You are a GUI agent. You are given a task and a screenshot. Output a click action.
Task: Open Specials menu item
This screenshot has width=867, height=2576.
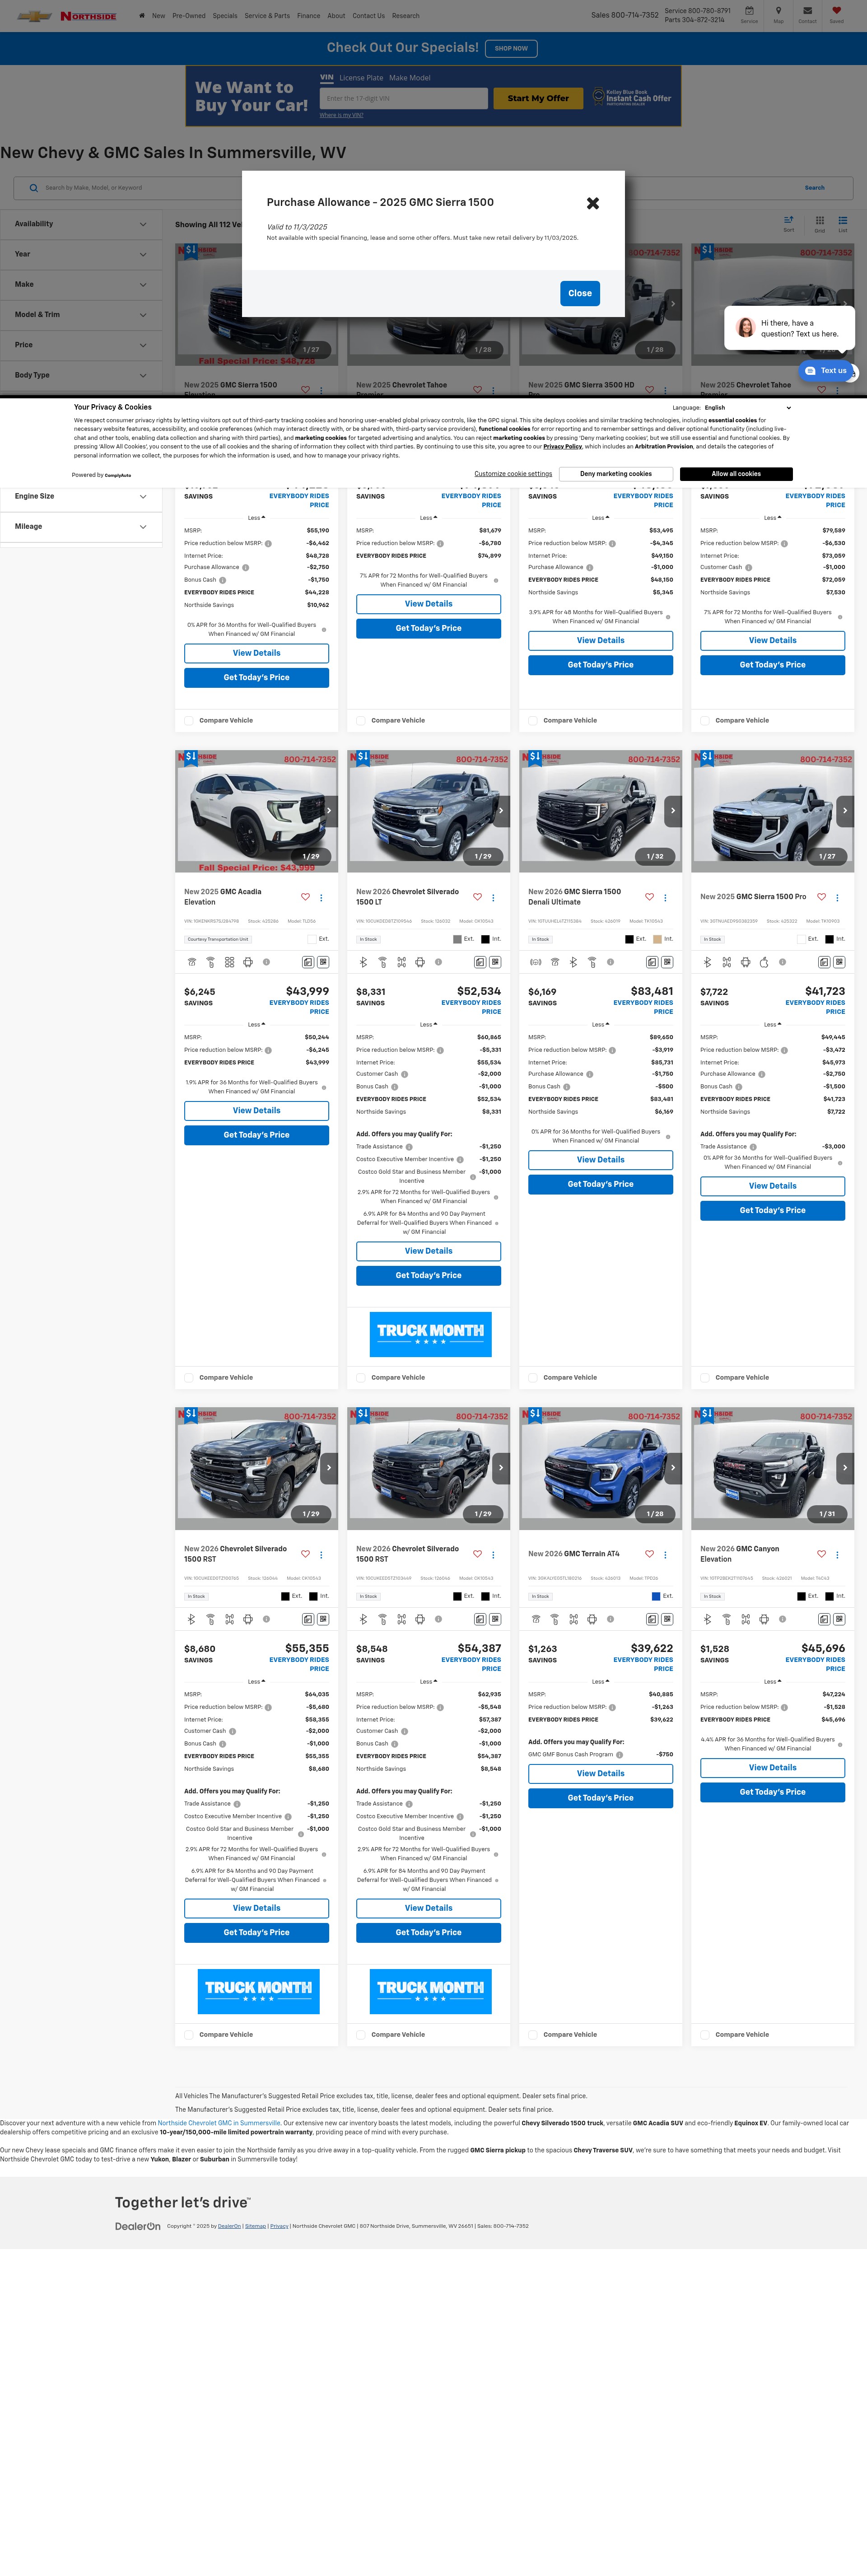click(225, 16)
